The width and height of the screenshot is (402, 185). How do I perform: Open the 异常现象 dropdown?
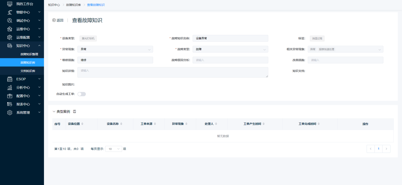[115, 49]
